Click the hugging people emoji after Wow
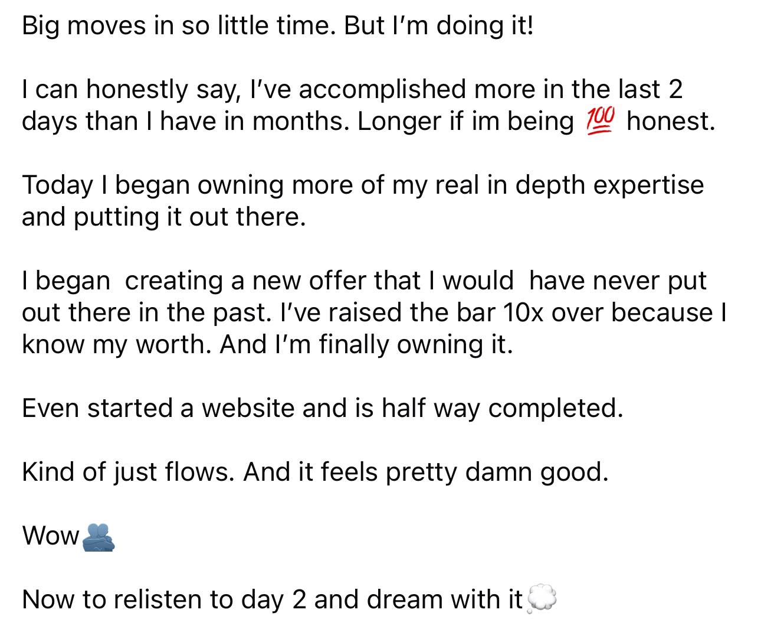761x629 pixels. coord(98,537)
